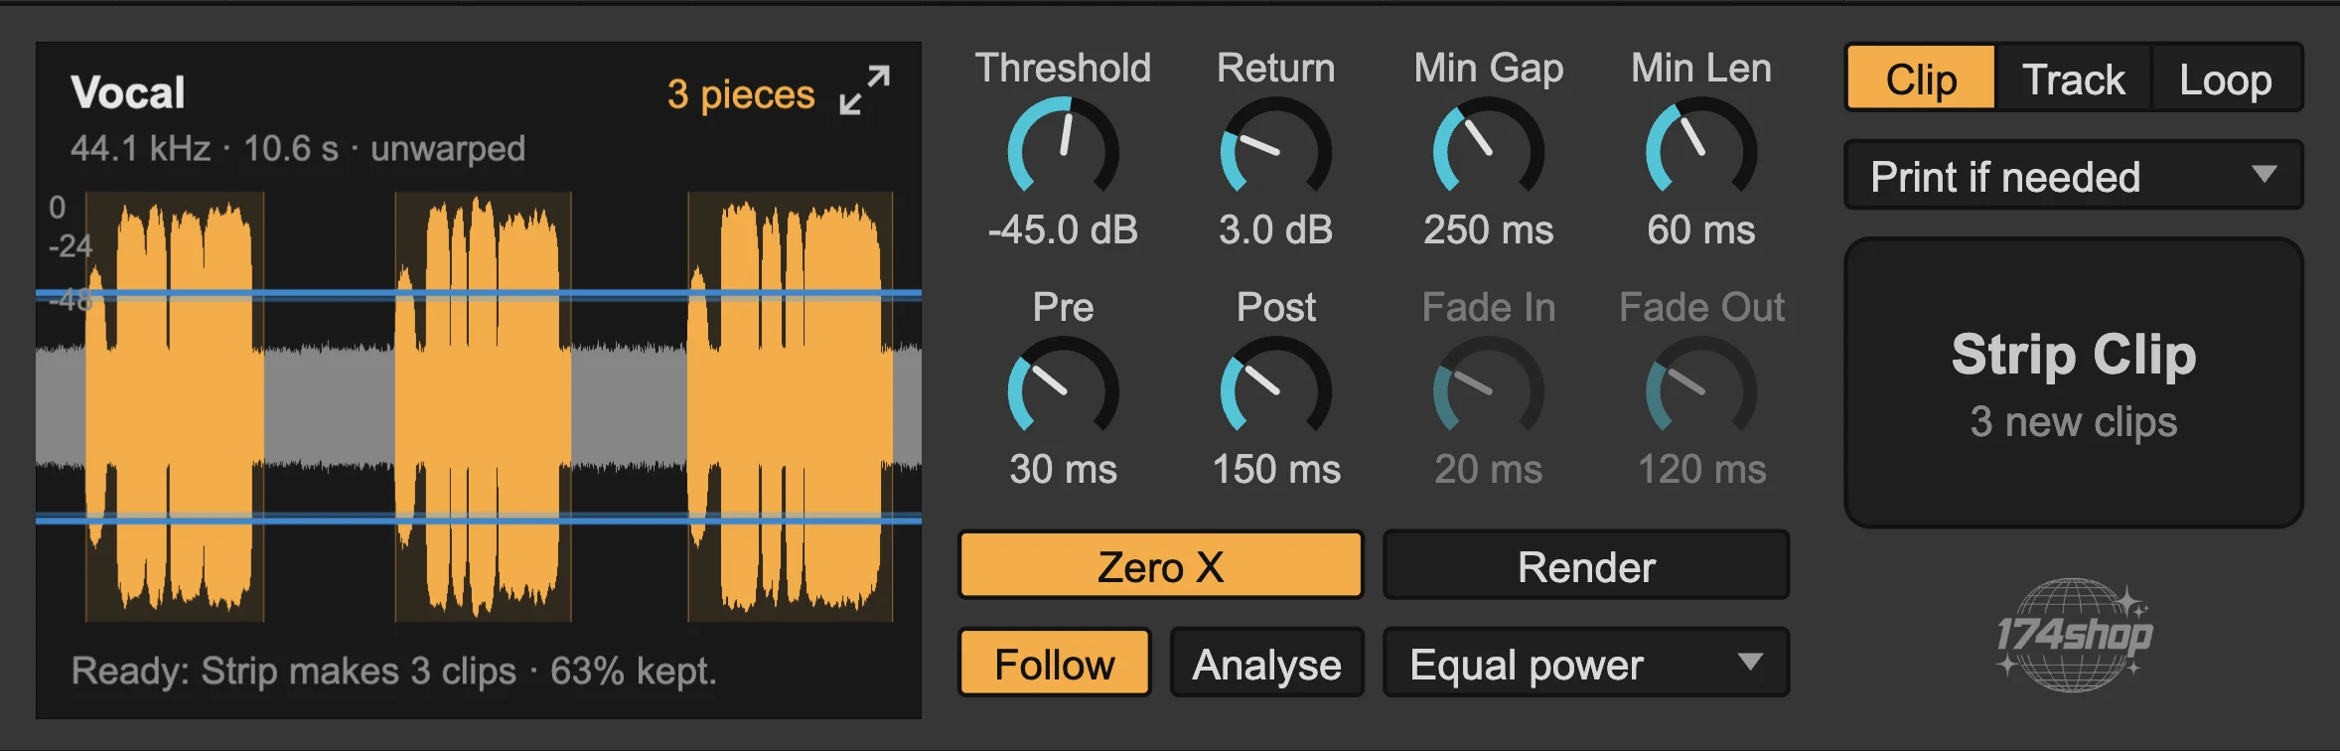Switch to Loop mode tab

click(2226, 78)
